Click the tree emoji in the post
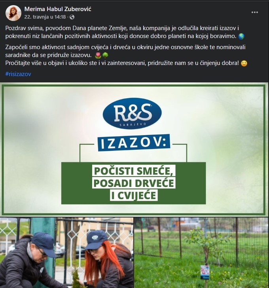 [x=105, y=55]
